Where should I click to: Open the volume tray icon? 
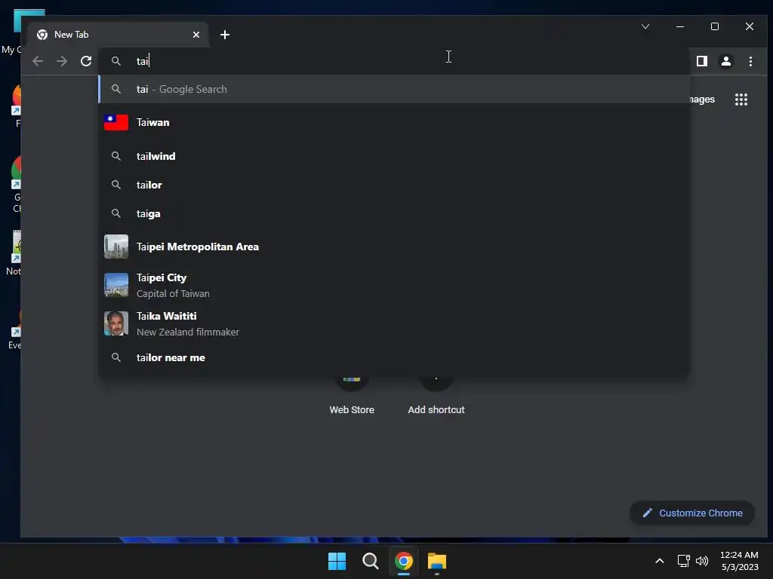tap(702, 561)
